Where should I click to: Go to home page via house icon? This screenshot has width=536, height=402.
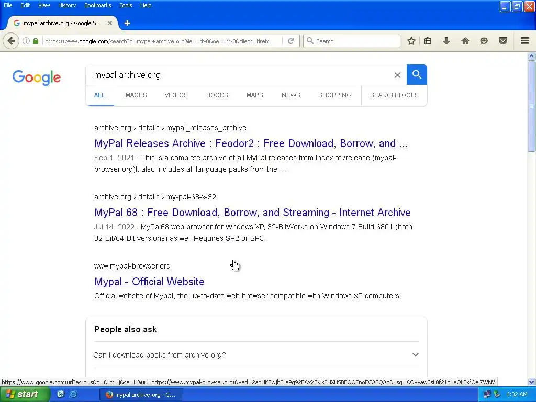(x=465, y=41)
